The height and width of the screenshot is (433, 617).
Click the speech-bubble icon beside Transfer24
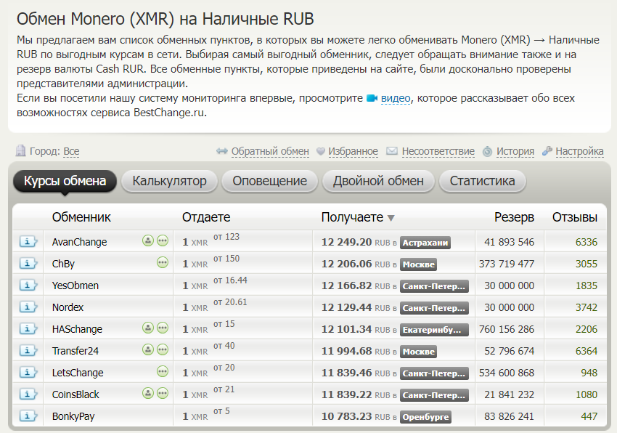(163, 349)
